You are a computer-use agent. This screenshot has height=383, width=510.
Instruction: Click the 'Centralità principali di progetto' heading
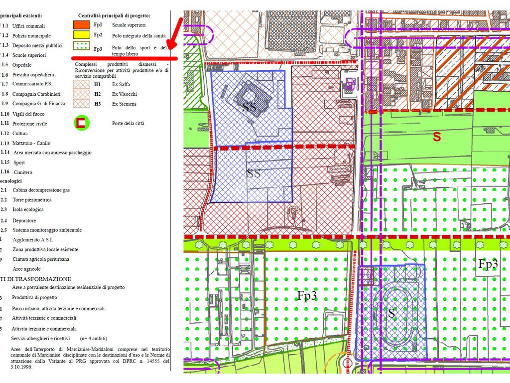tap(114, 15)
